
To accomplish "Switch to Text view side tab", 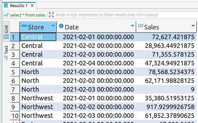I will pos(6,52).
